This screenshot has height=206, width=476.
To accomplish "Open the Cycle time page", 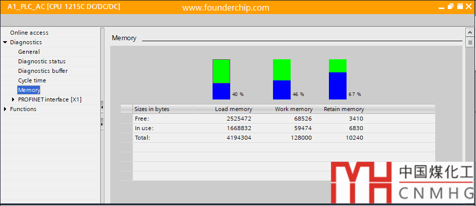I will [32, 80].
